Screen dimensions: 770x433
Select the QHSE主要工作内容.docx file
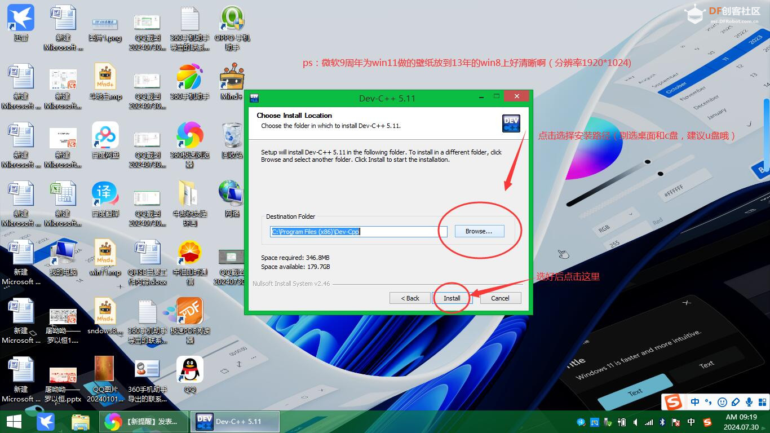[x=148, y=262]
